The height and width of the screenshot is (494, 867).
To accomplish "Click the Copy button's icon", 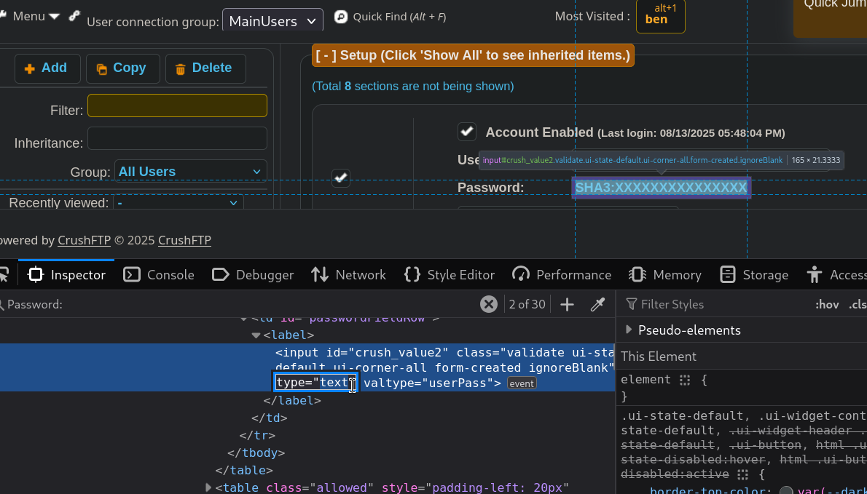I will (101, 69).
